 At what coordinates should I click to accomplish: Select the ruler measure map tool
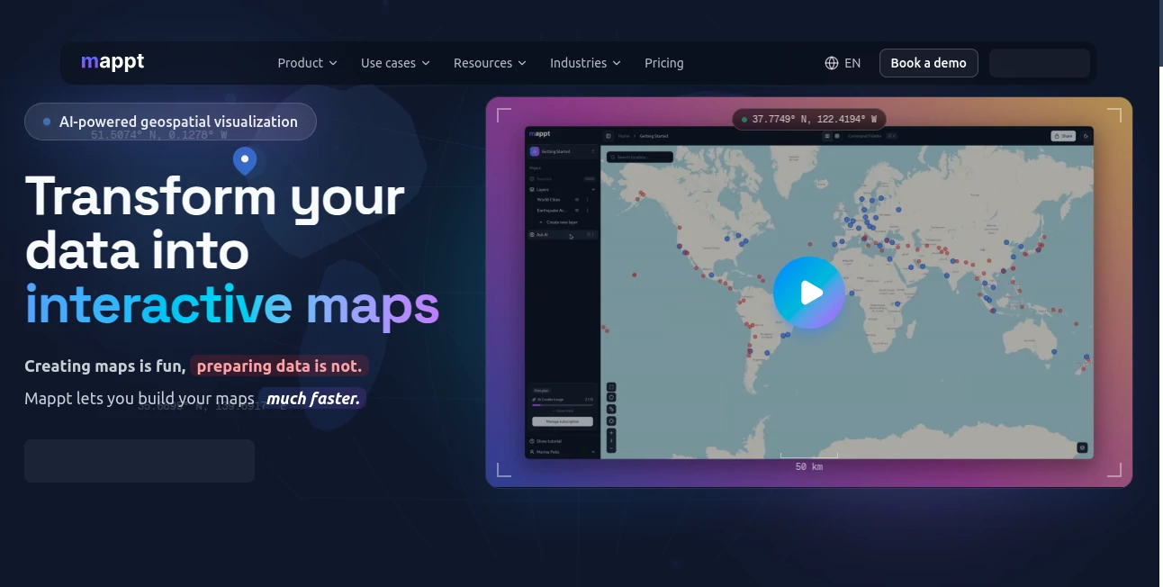[611, 410]
